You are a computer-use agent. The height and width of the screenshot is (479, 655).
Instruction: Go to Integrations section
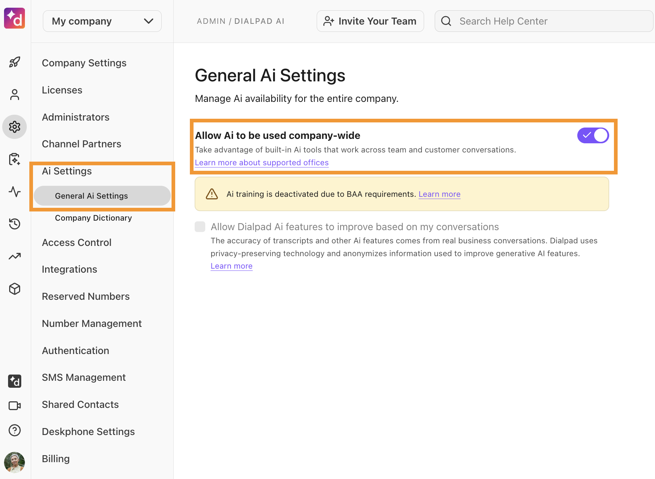(x=69, y=269)
